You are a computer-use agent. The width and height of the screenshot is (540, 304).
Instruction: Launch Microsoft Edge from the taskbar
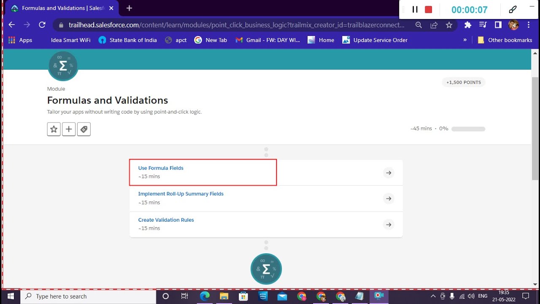click(205, 296)
